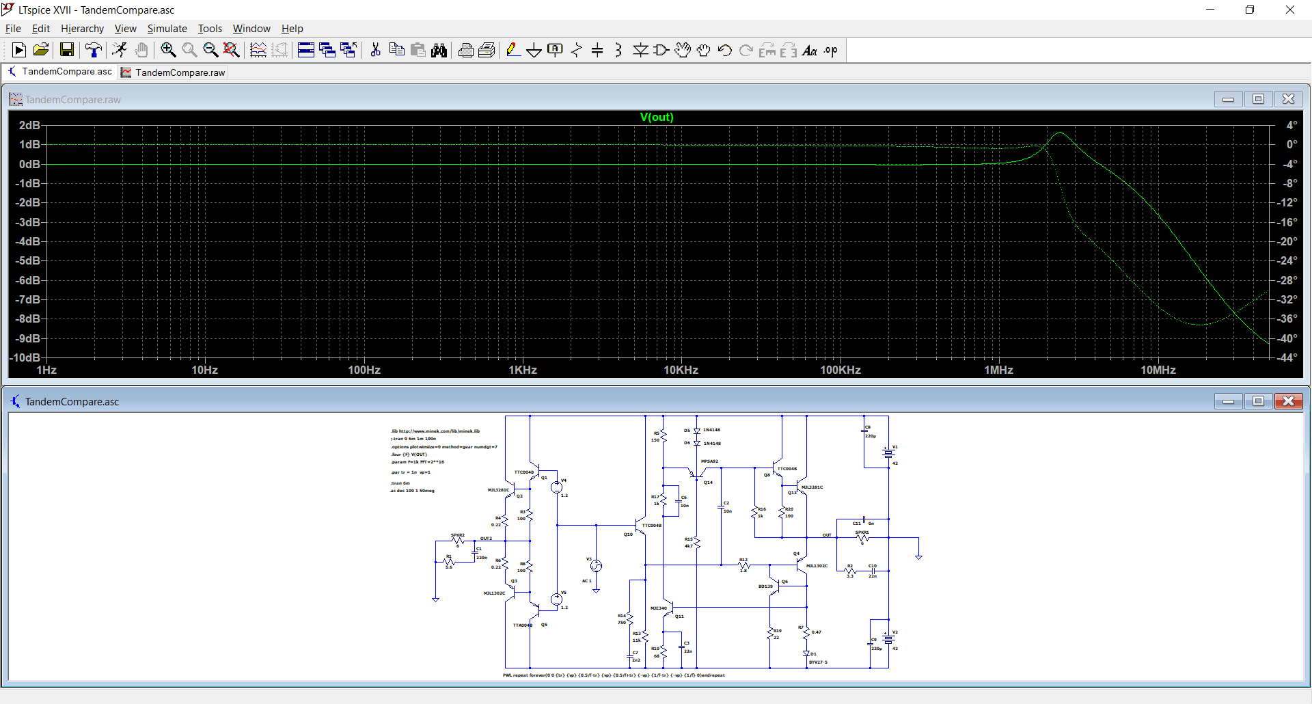The width and height of the screenshot is (1312, 704).
Task: Place a Ground symbol
Action: pyautogui.click(x=534, y=50)
